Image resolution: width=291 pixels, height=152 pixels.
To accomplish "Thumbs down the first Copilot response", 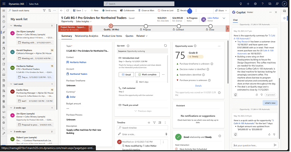I will pos(262,95).
